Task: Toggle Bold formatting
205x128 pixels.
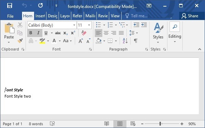Action: tap(31, 33)
